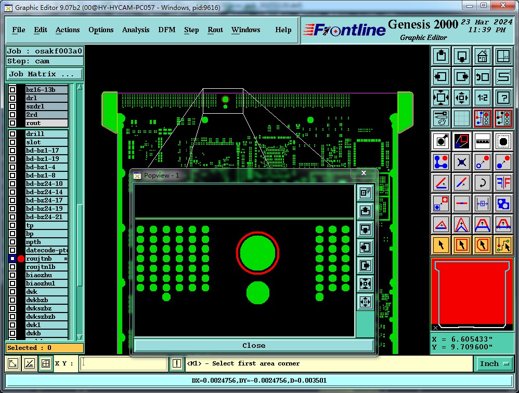
Task: Select the add feature pad-with-arrow tool
Action: click(x=441, y=141)
